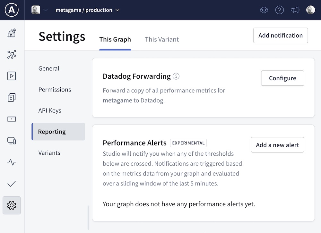The image size is (321, 233).
Task: Open the Changelog plus-minus sidebar icon
Action: tap(12, 98)
